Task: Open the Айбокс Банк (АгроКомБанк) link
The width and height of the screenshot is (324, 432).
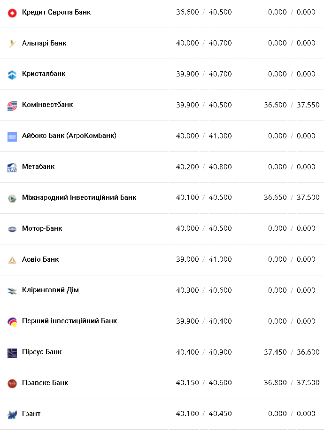Action: [69, 136]
